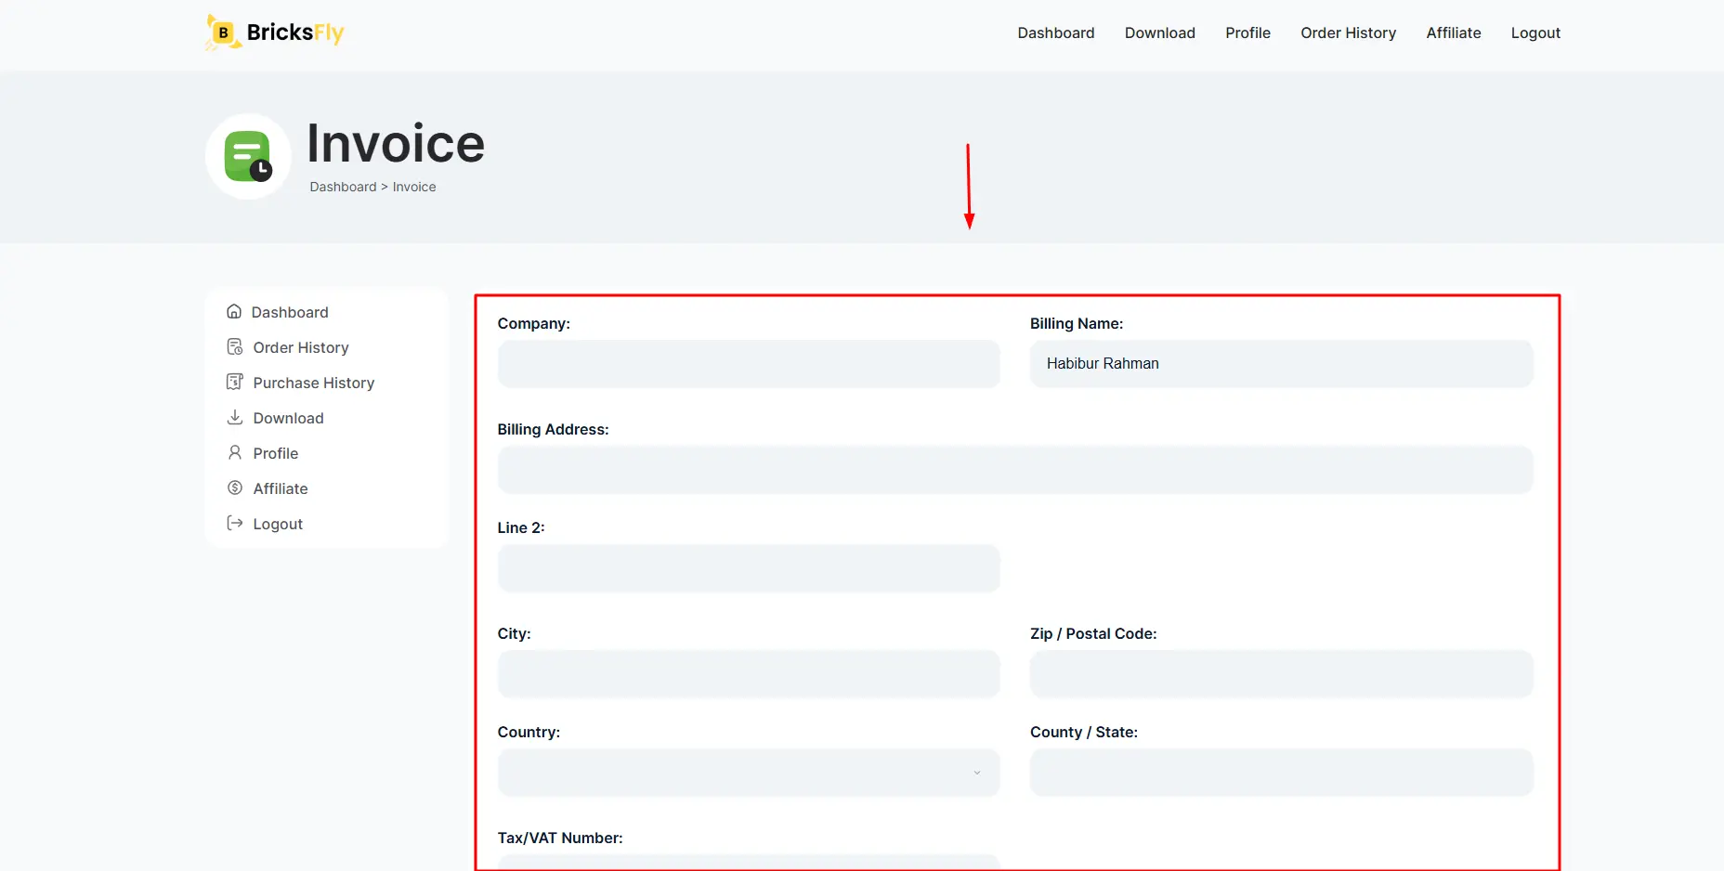
Task: Select Logout in the sidebar
Action: click(x=278, y=524)
